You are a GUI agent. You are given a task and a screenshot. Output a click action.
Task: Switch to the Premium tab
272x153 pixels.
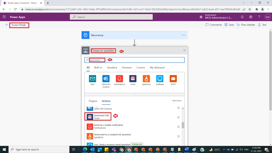[127, 68]
